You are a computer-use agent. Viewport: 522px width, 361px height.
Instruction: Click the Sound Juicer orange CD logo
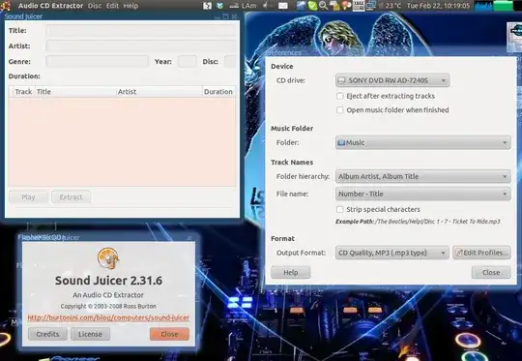coord(108,258)
